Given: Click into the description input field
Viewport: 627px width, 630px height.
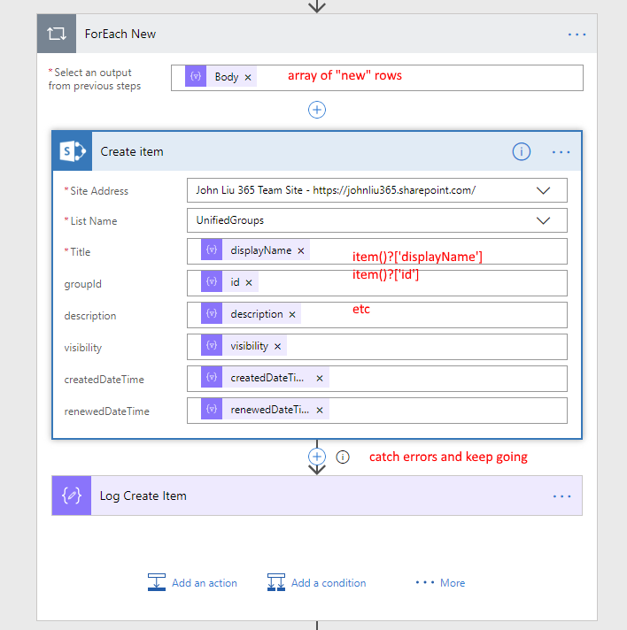Looking at the screenshot, I should point(443,315).
